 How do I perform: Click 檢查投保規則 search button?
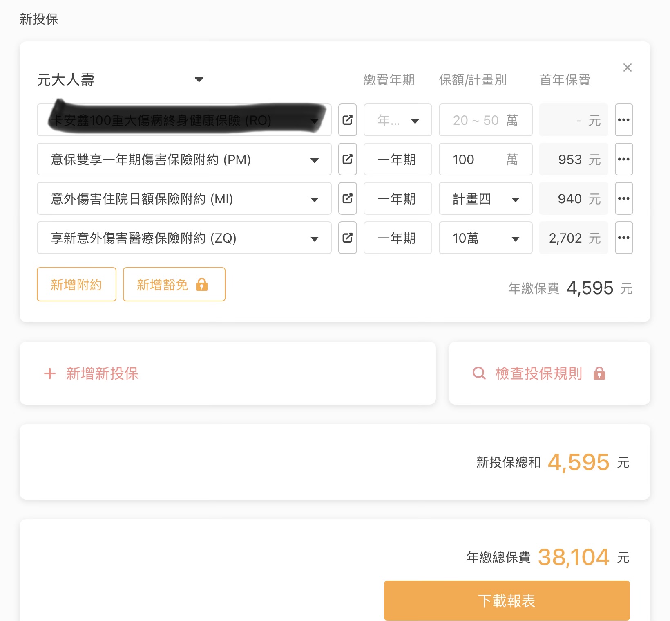(x=538, y=373)
